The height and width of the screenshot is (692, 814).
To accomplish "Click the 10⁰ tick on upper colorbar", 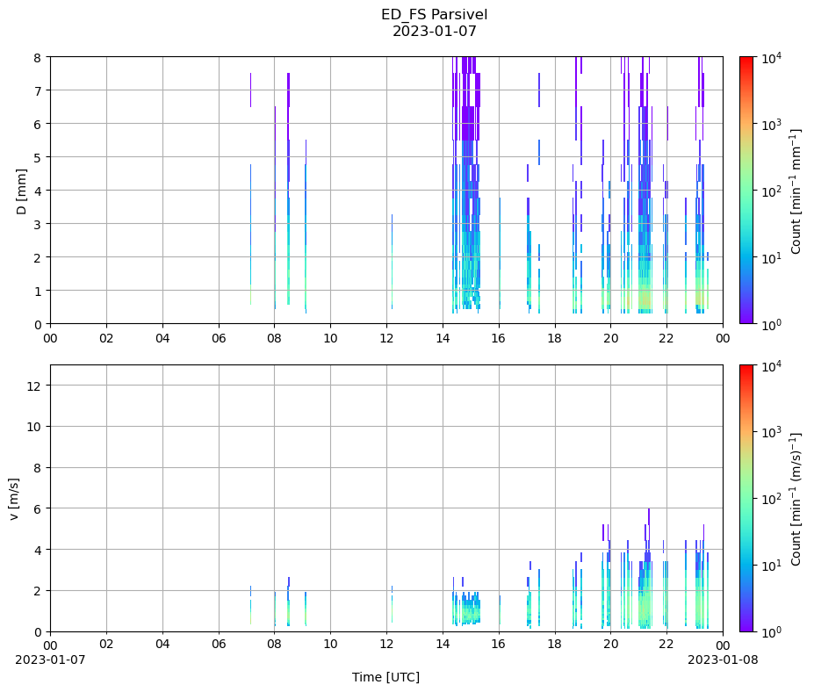I will tap(771, 324).
